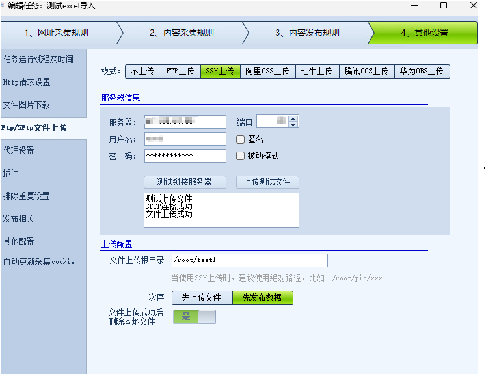Enable the 匿名 checkbox

click(x=241, y=139)
